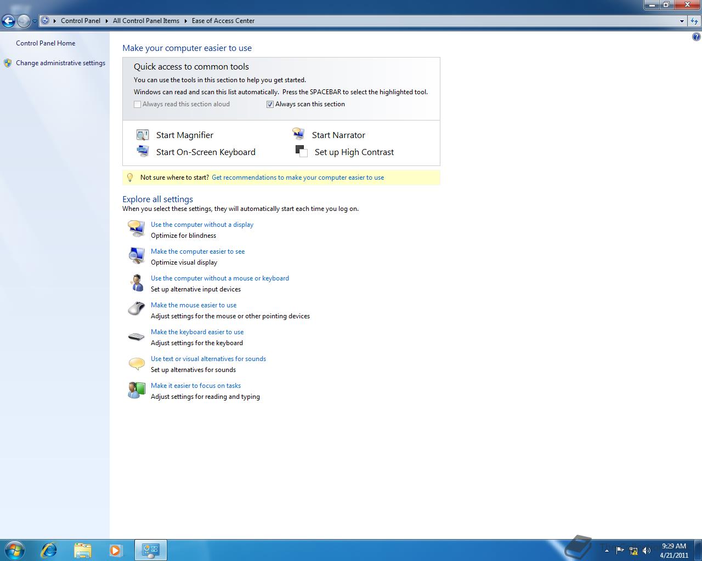Click the network tray icon with warning
Viewport: 702px width, 561px height.
[x=633, y=551]
